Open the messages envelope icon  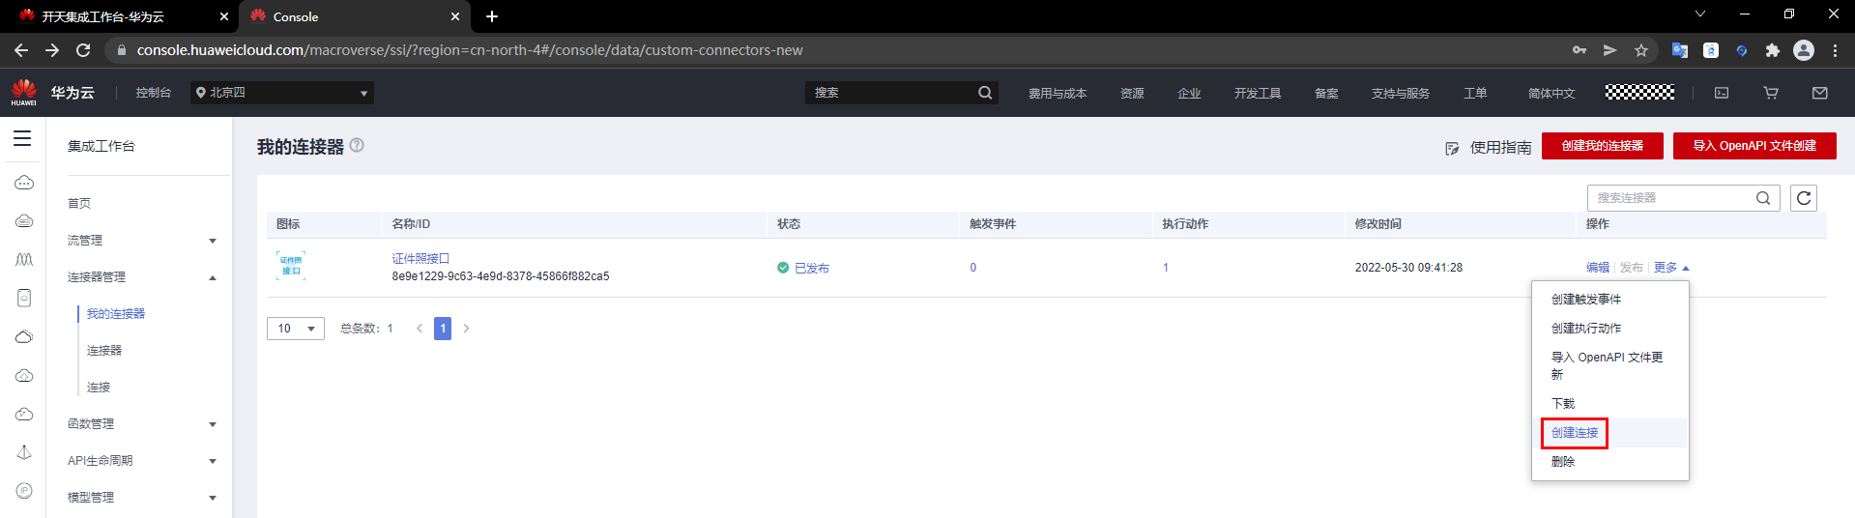tap(1820, 93)
